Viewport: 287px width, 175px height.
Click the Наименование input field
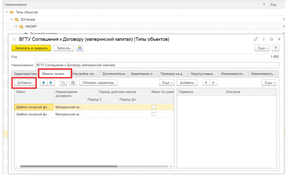pyautogui.click(x=157, y=65)
